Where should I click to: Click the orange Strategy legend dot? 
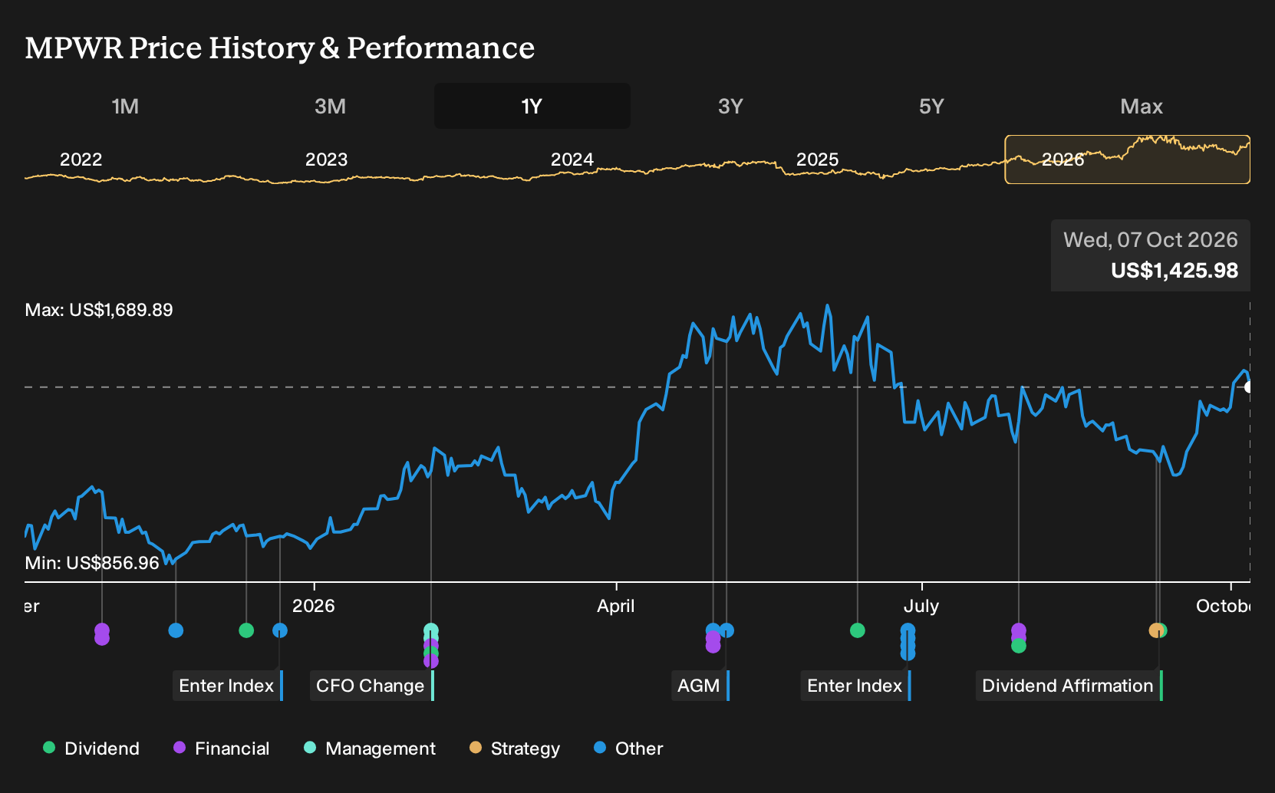coord(476,748)
